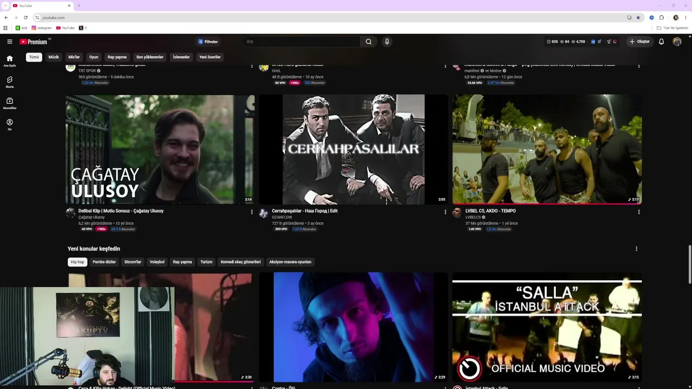Go back in browser history

point(6,17)
